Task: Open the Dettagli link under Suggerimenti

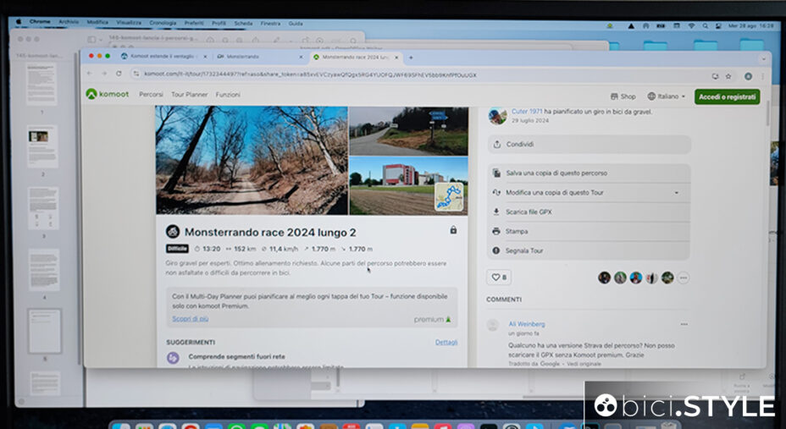Action: tap(446, 343)
